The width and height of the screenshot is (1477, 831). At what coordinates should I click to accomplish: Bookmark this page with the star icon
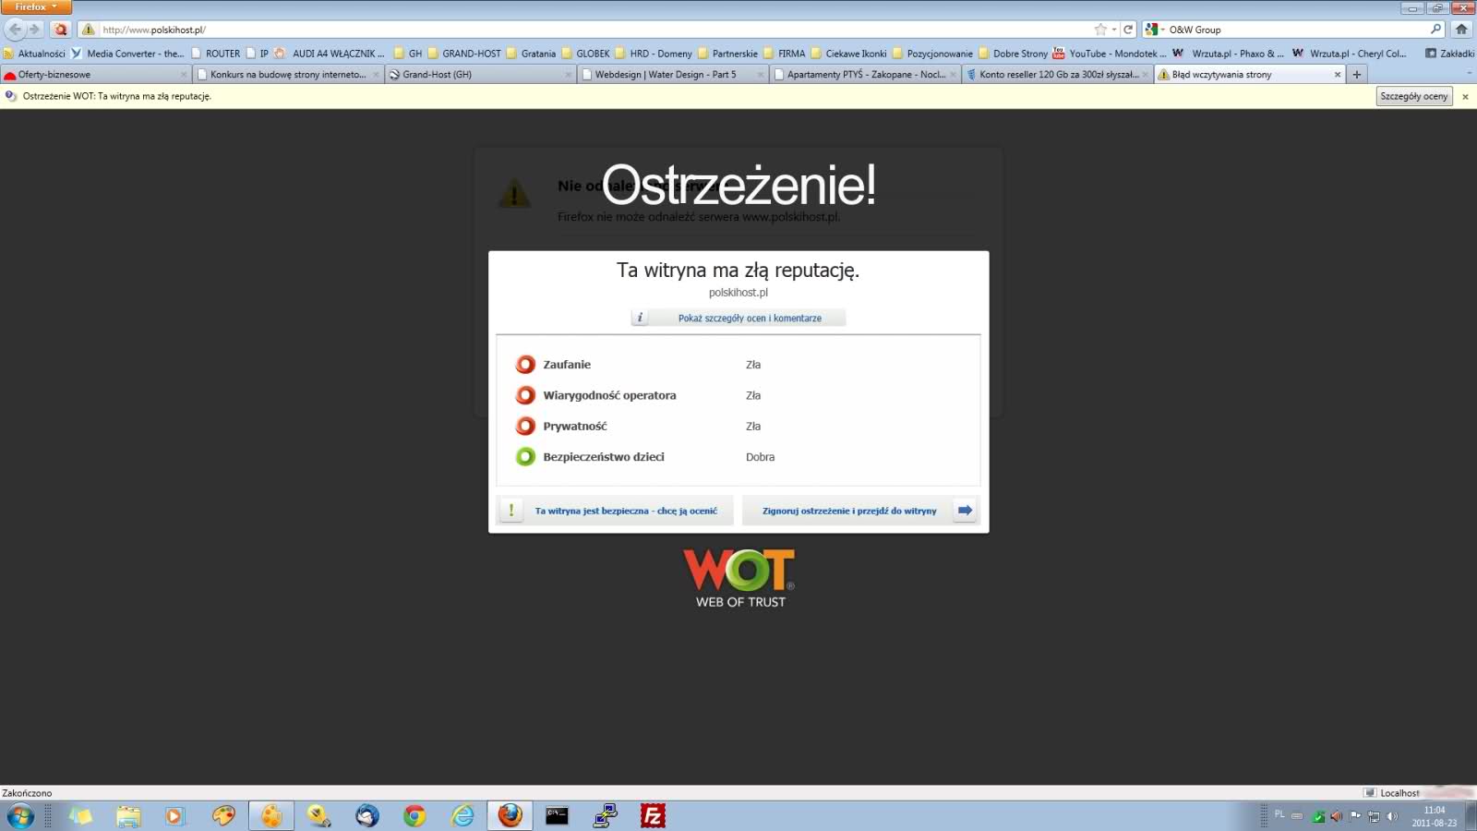[x=1100, y=30]
